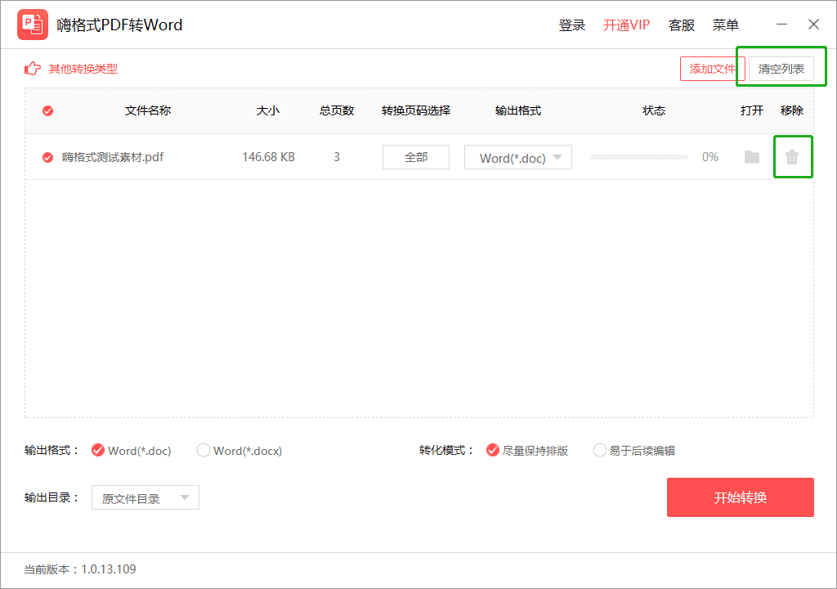Click 添加文件 button
The height and width of the screenshot is (589, 837).
[x=712, y=69]
